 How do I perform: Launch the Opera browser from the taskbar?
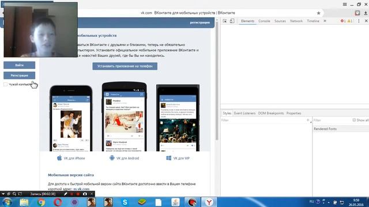58,202
